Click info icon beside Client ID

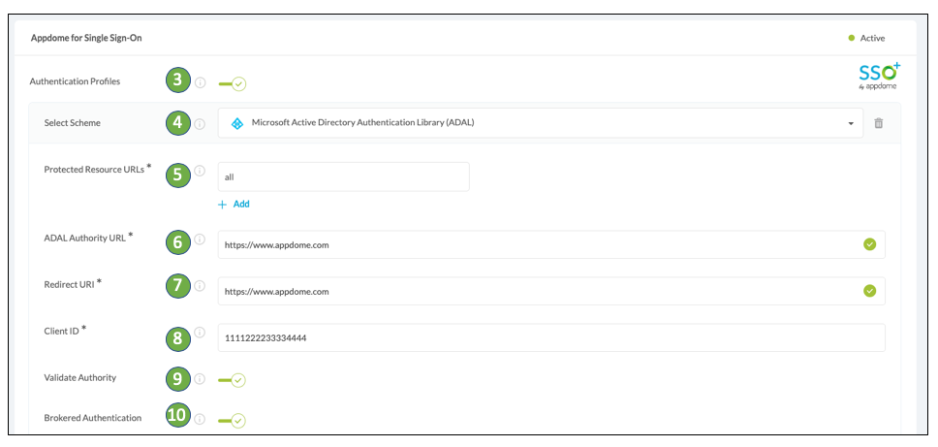click(x=201, y=333)
